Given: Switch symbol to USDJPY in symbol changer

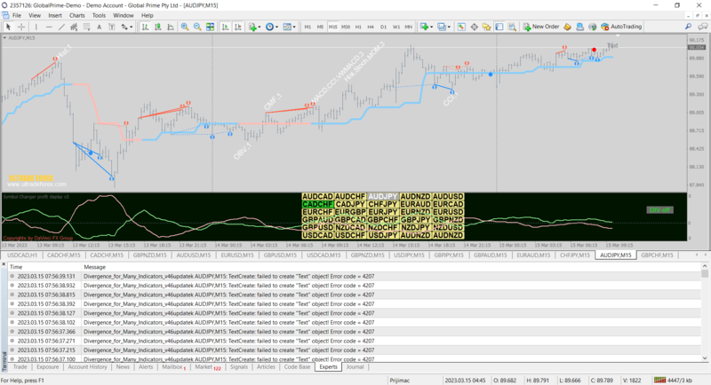Looking at the screenshot, I should point(383,235).
